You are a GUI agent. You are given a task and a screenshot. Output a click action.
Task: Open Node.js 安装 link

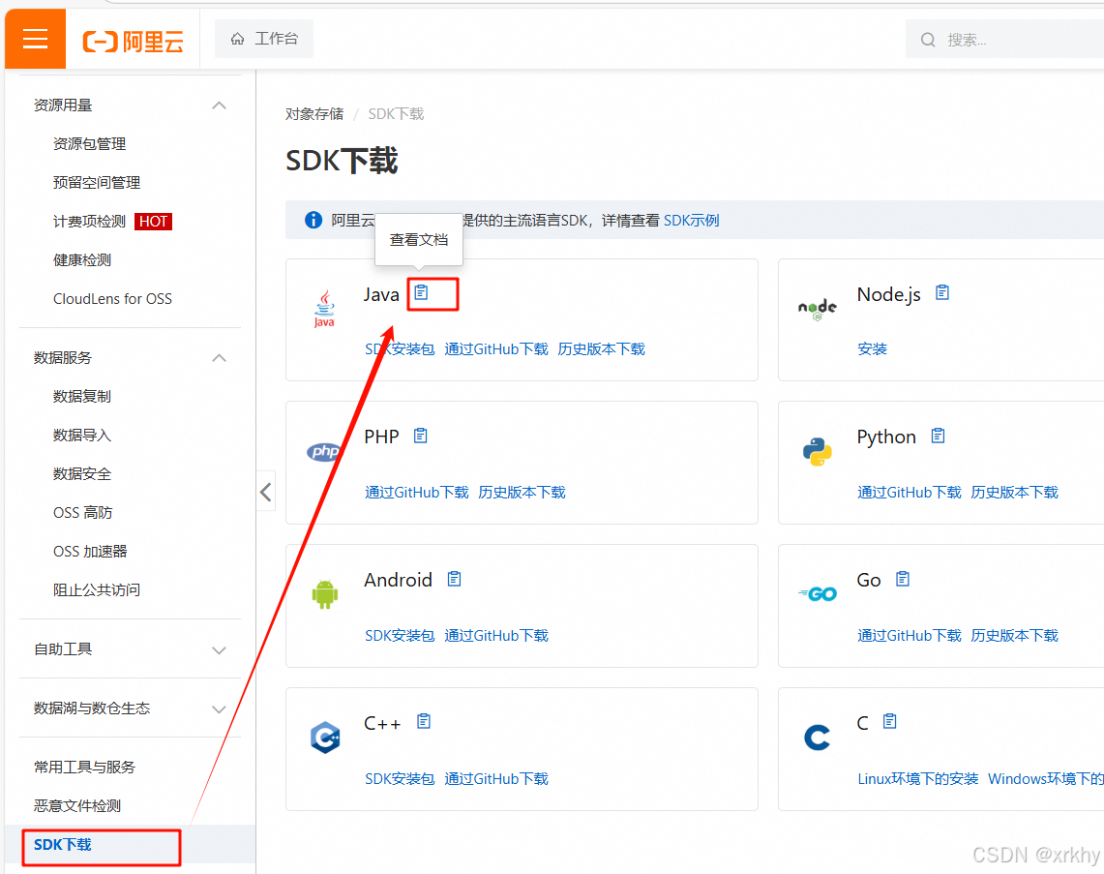click(x=873, y=349)
